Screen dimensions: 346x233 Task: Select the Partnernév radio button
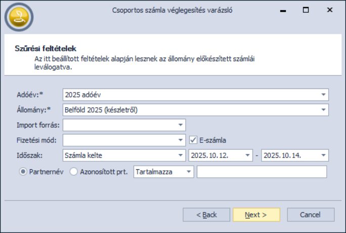[x=23, y=172]
